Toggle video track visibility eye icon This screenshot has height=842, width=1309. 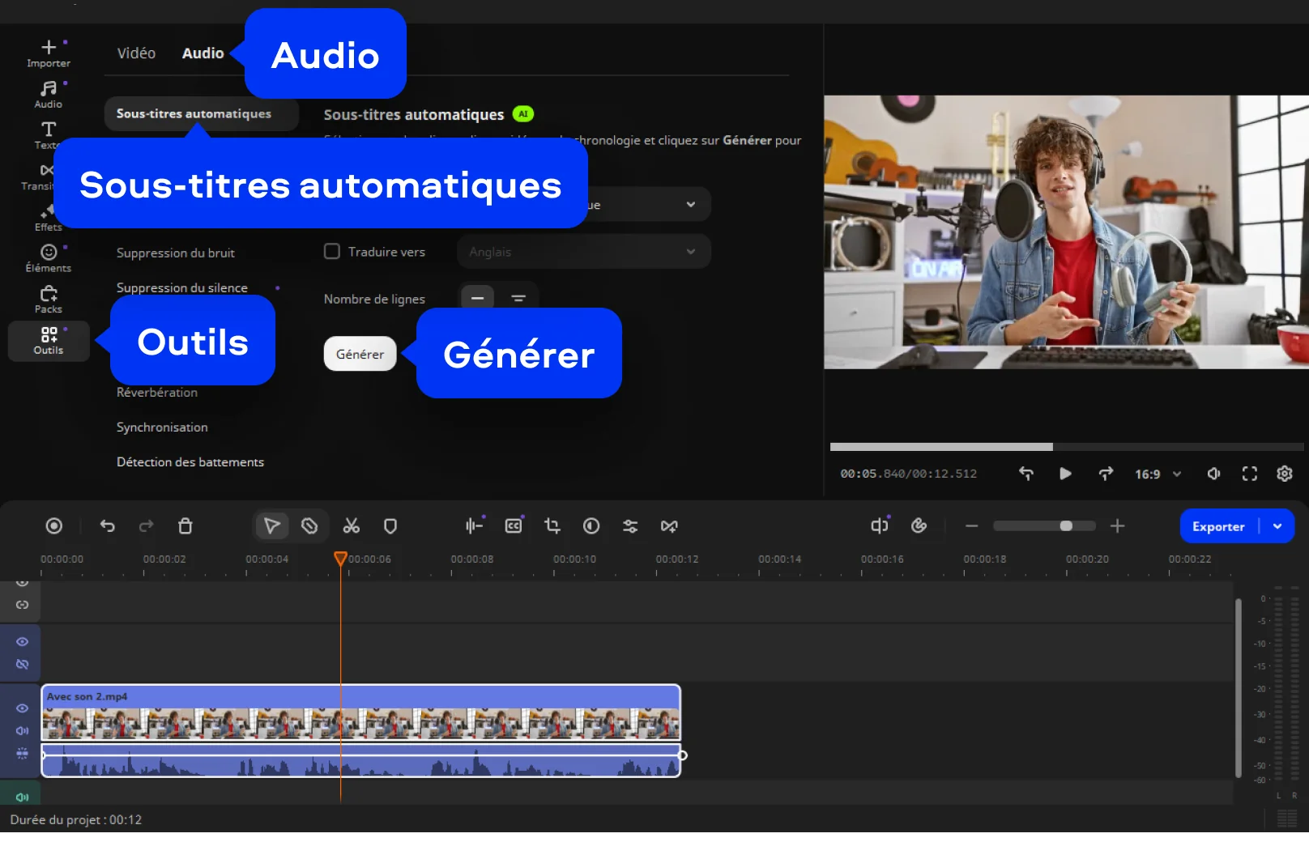point(22,708)
